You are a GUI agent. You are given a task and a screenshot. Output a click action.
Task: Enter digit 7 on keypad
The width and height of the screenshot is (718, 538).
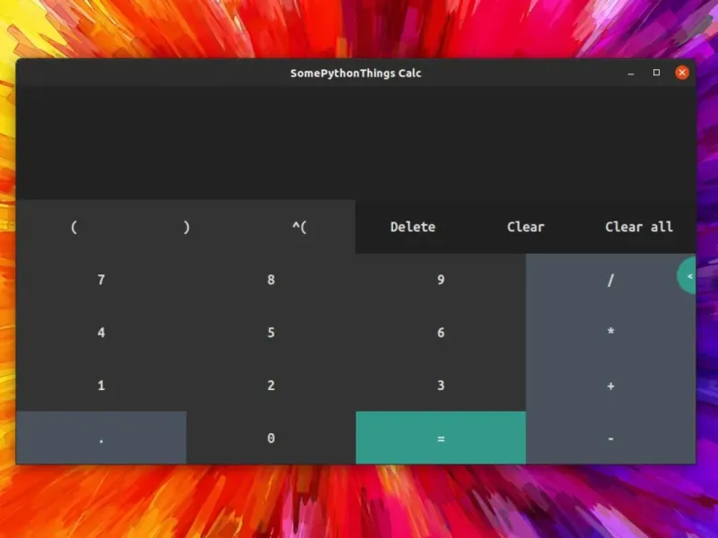click(x=101, y=280)
